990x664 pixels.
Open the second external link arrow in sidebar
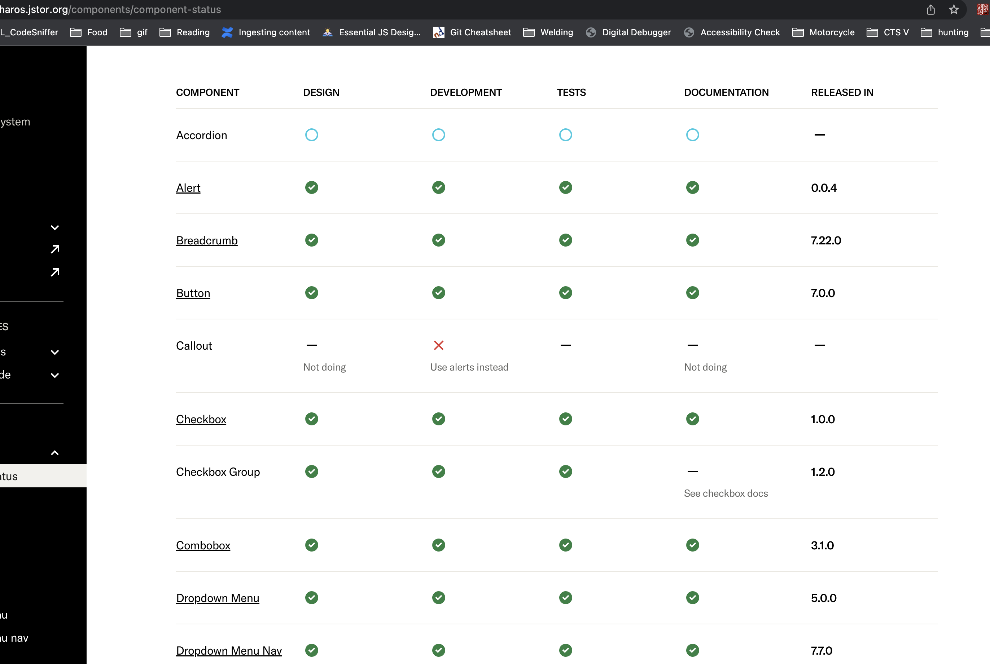coord(55,272)
